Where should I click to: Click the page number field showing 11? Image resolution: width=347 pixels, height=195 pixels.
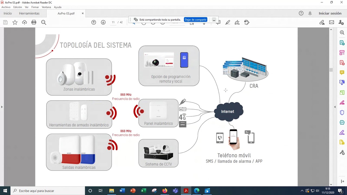(x=113, y=22)
